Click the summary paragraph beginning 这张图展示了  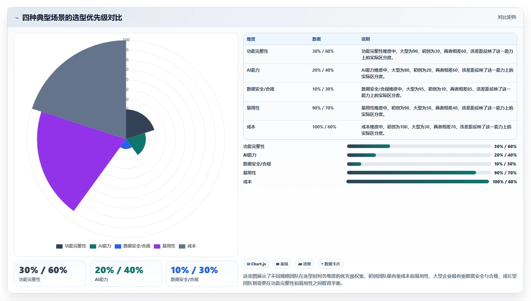point(380,280)
